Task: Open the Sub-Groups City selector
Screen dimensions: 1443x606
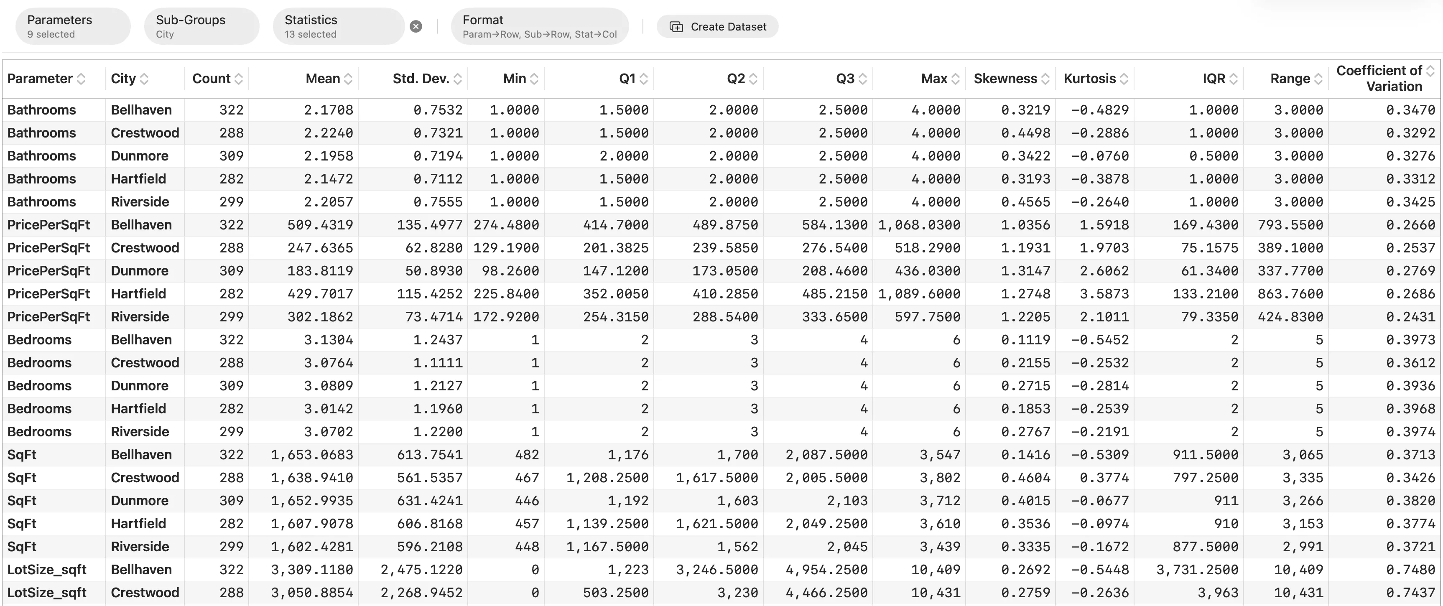Action: coord(201,26)
